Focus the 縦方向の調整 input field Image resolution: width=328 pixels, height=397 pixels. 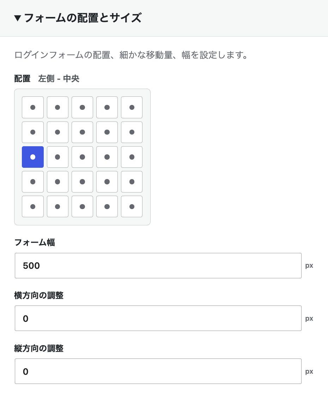pos(158,371)
